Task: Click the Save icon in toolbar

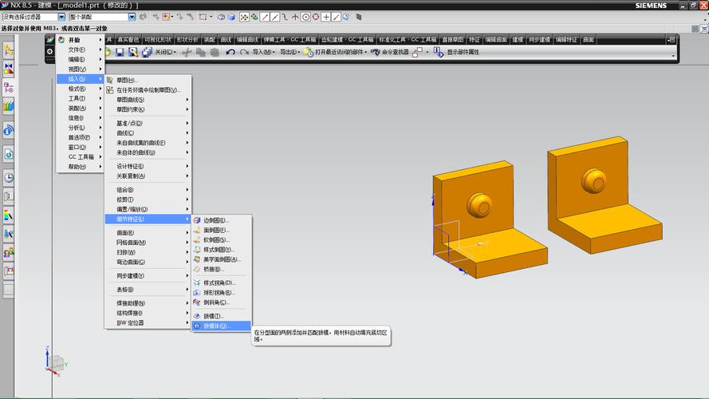Action: click(120, 52)
